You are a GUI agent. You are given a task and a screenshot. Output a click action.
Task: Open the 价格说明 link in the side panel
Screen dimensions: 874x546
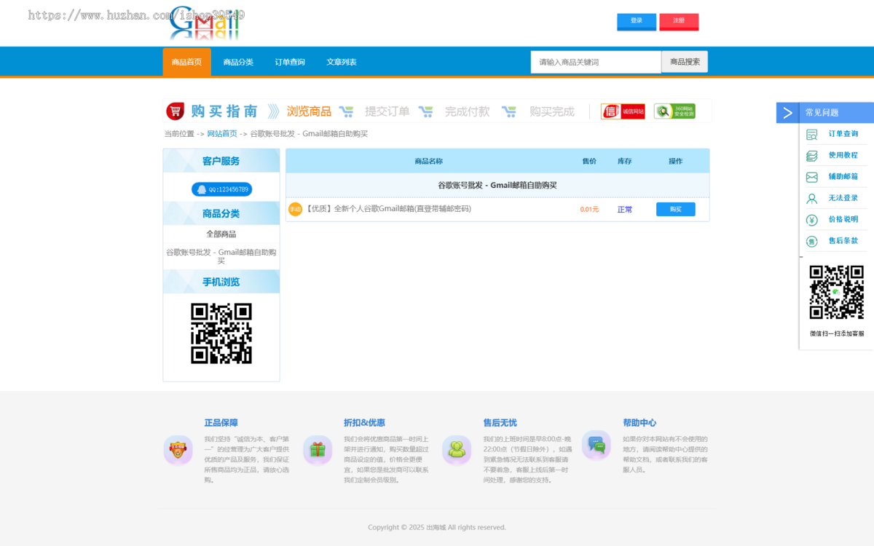[x=843, y=219]
